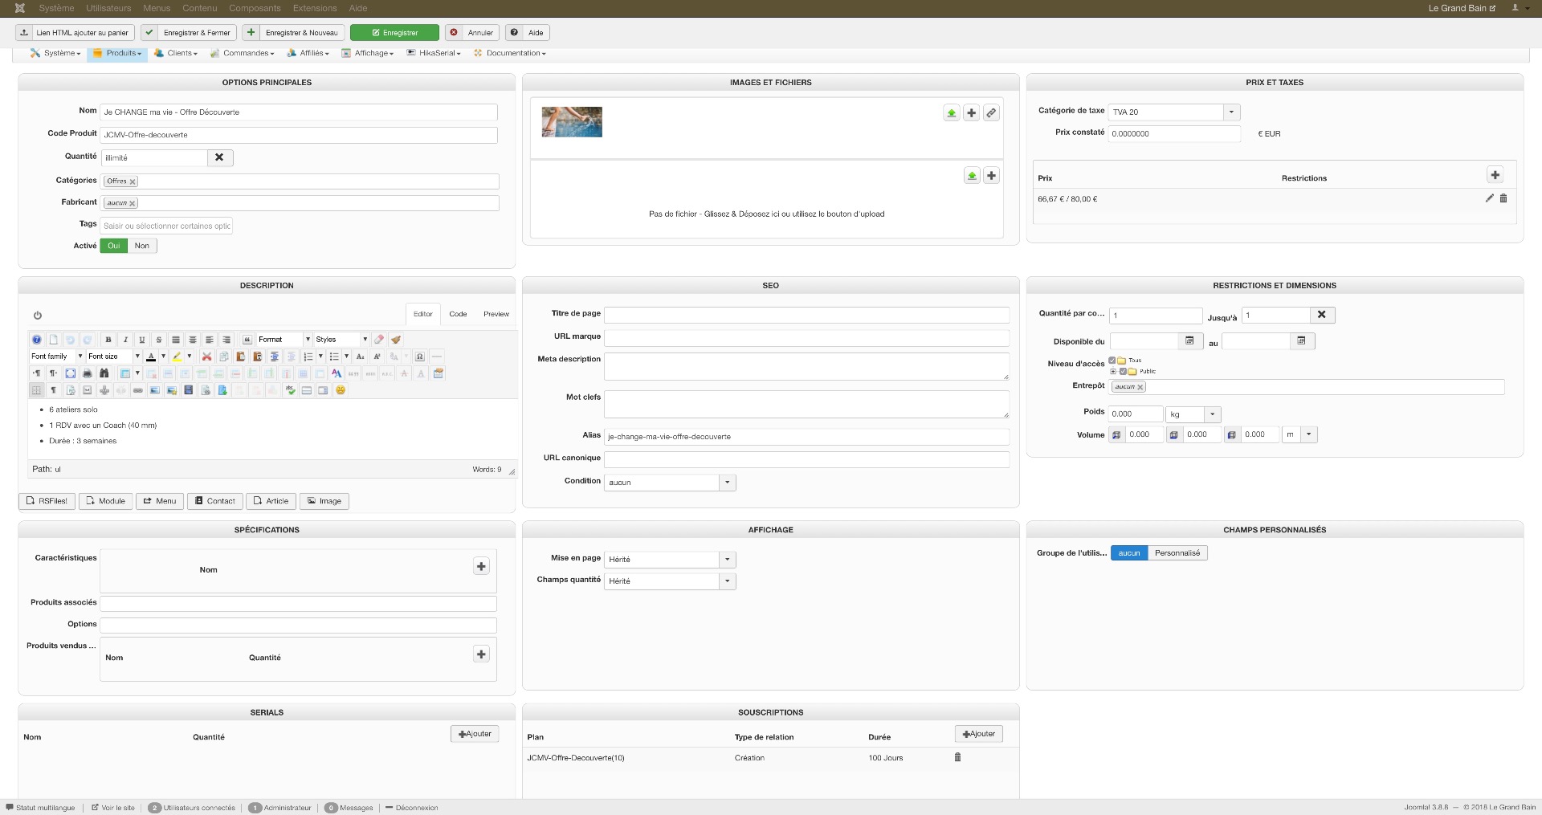Image resolution: width=1542 pixels, height=815 pixels.
Task: Open the Commandes menu
Action: (242, 53)
